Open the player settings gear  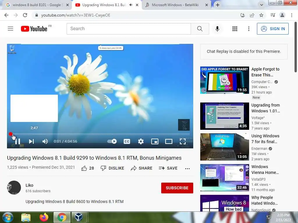[141, 141]
